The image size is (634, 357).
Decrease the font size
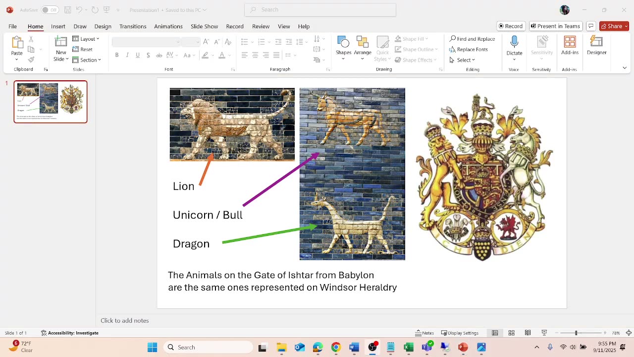217,42
